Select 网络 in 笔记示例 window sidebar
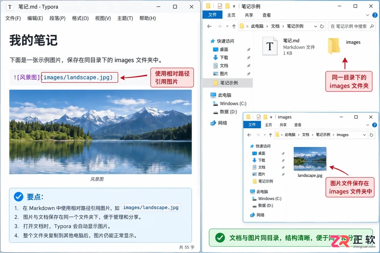Screen dimensions: 380x253 click(219, 123)
